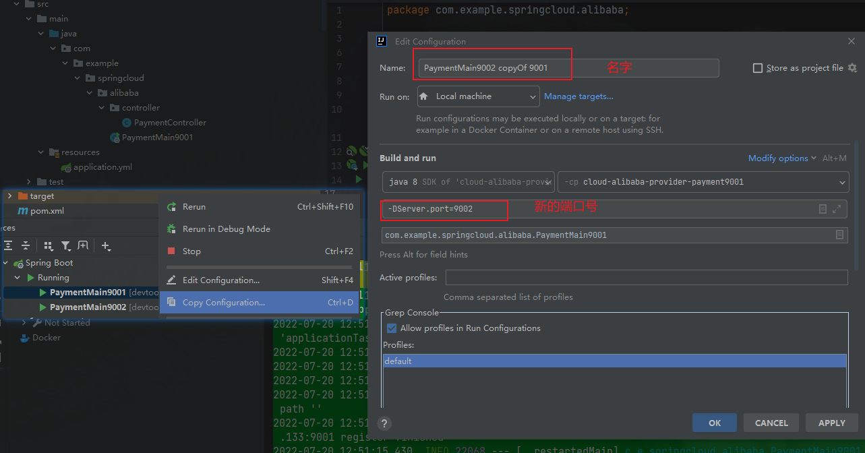
Task: Uncheck Allow profiles in Run Configurations
Action: click(392, 328)
